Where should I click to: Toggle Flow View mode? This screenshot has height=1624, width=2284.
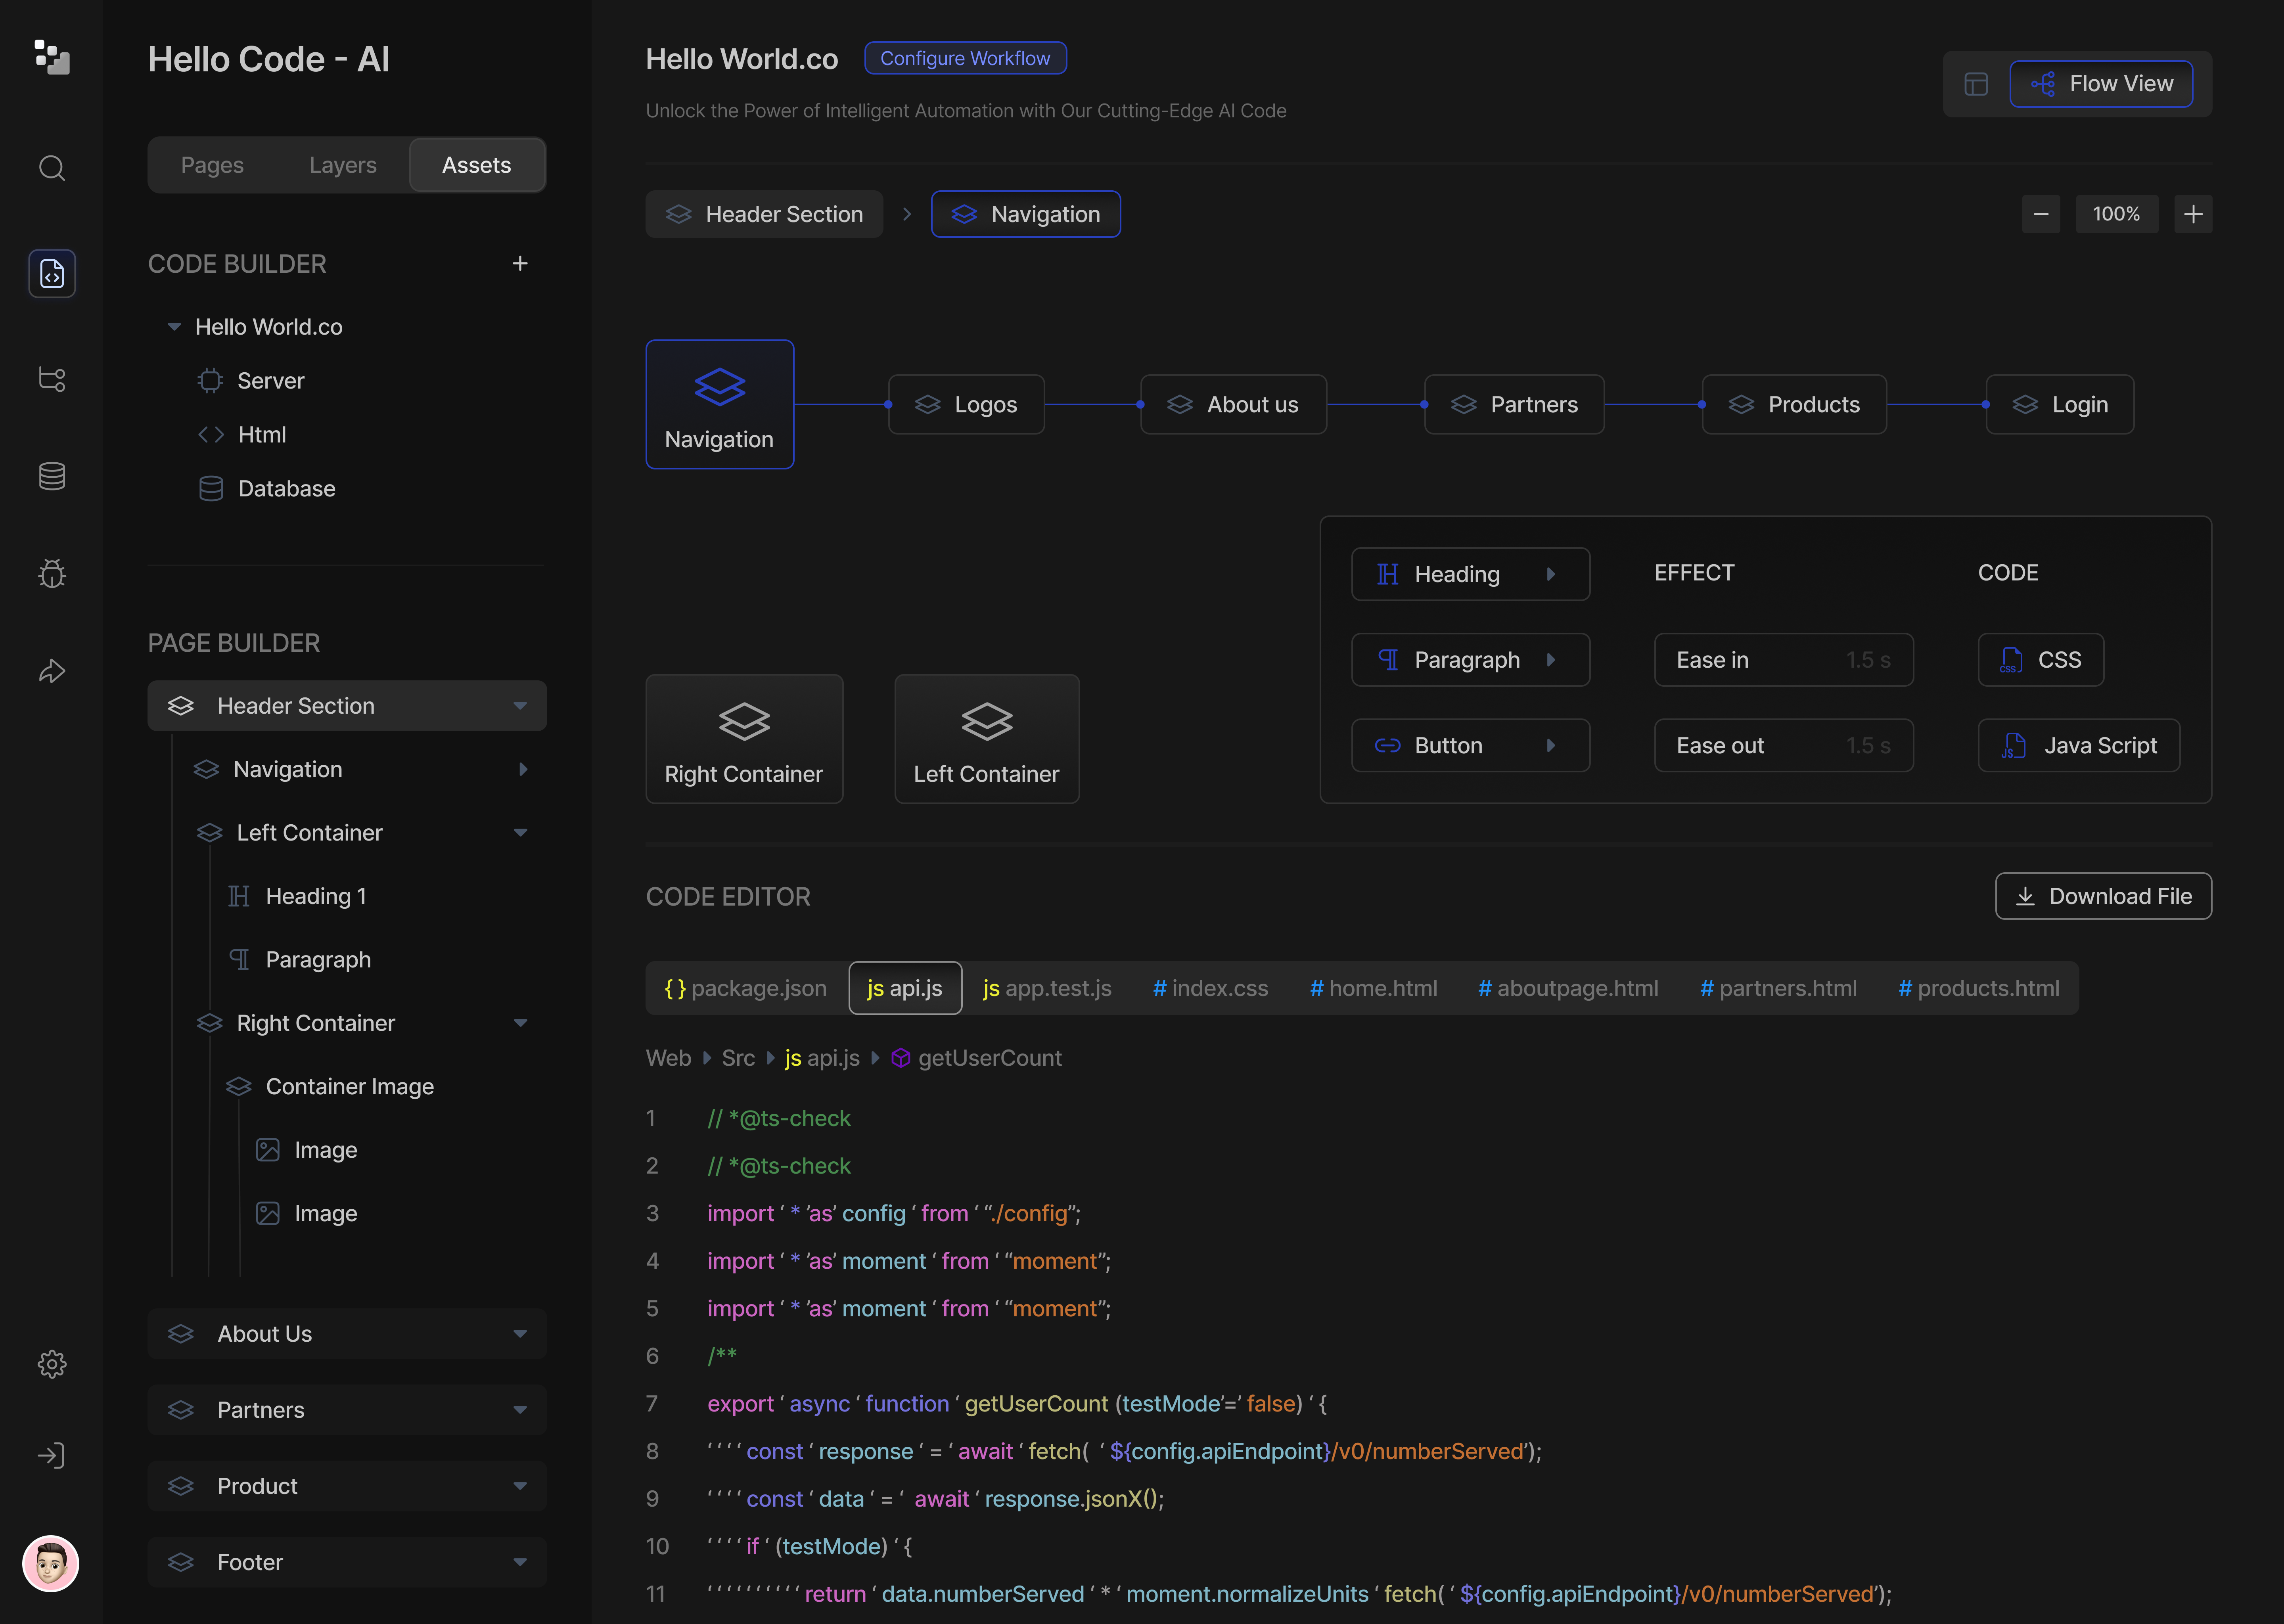click(x=2101, y=84)
